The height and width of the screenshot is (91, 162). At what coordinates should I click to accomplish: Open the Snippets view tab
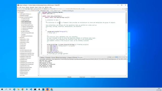[x=69, y=57]
